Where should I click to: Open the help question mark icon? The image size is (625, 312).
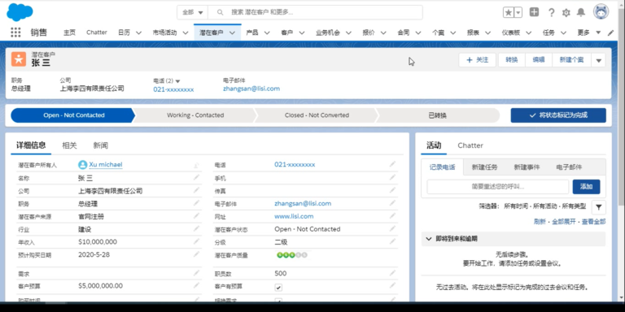click(x=551, y=12)
